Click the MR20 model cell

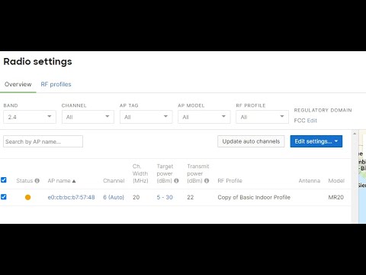pyautogui.click(x=335, y=197)
